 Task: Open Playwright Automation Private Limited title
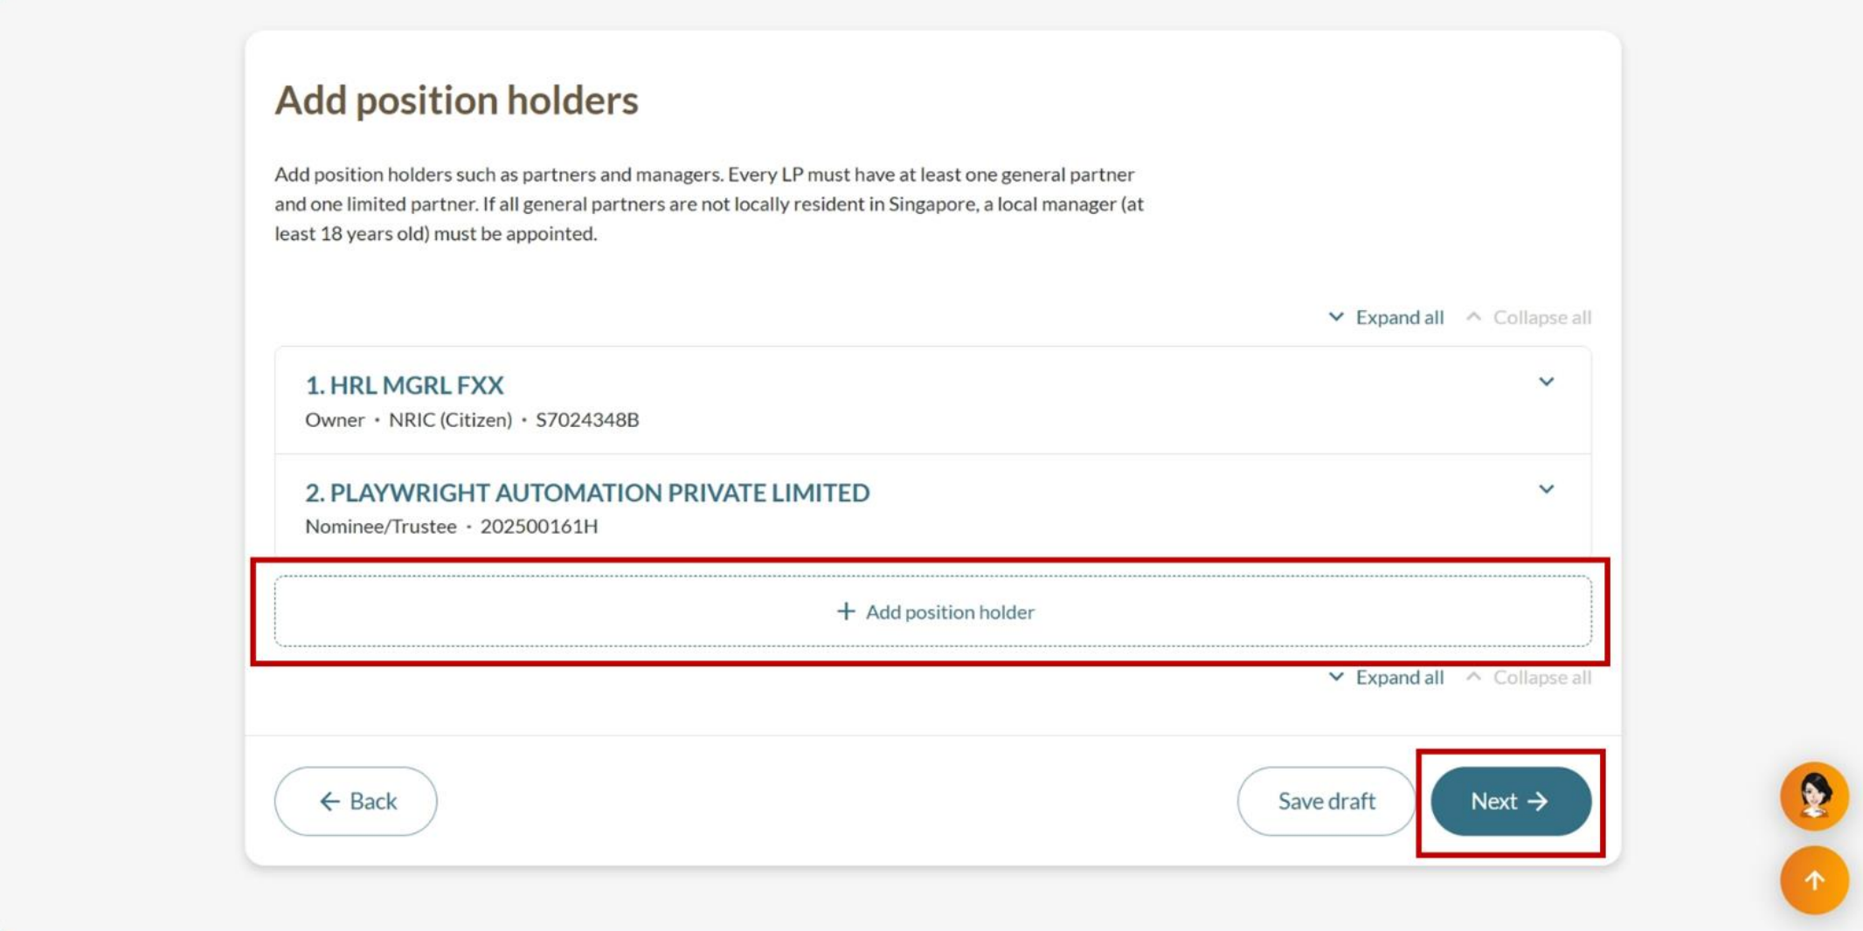coord(587,493)
